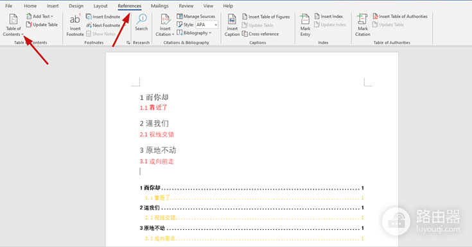This screenshot has height=247, width=472.
Task: Click Insert Caption
Action: (232, 25)
